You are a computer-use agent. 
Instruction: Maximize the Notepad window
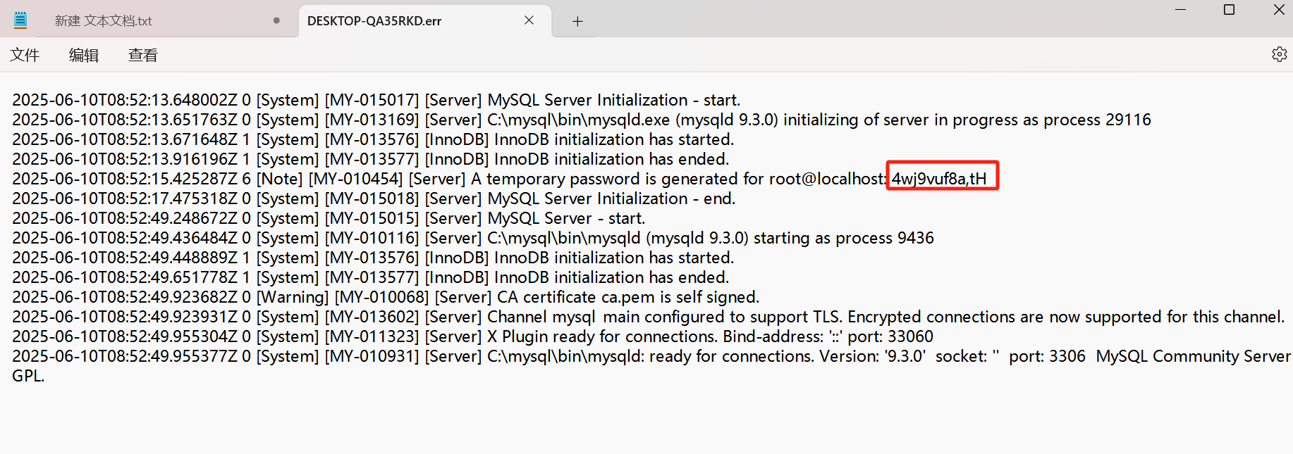1229,10
